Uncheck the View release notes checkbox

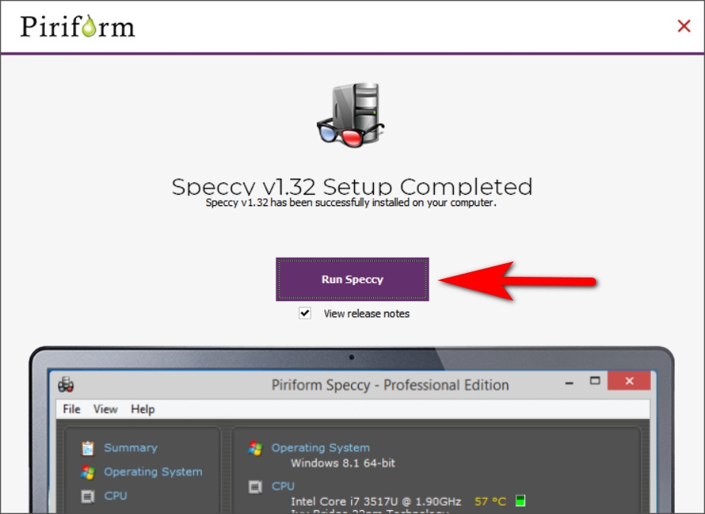[305, 313]
